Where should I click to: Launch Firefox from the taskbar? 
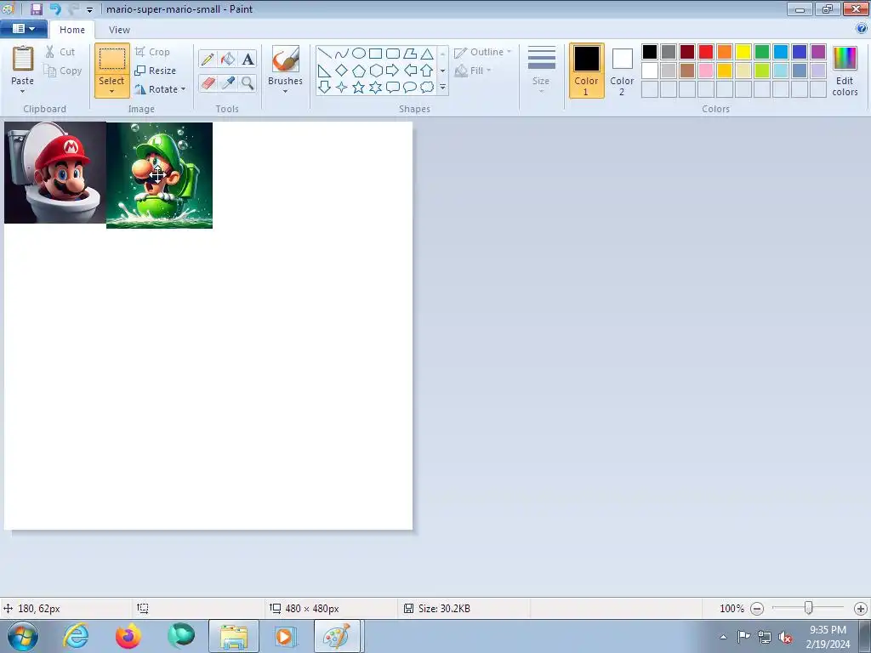coord(128,636)
